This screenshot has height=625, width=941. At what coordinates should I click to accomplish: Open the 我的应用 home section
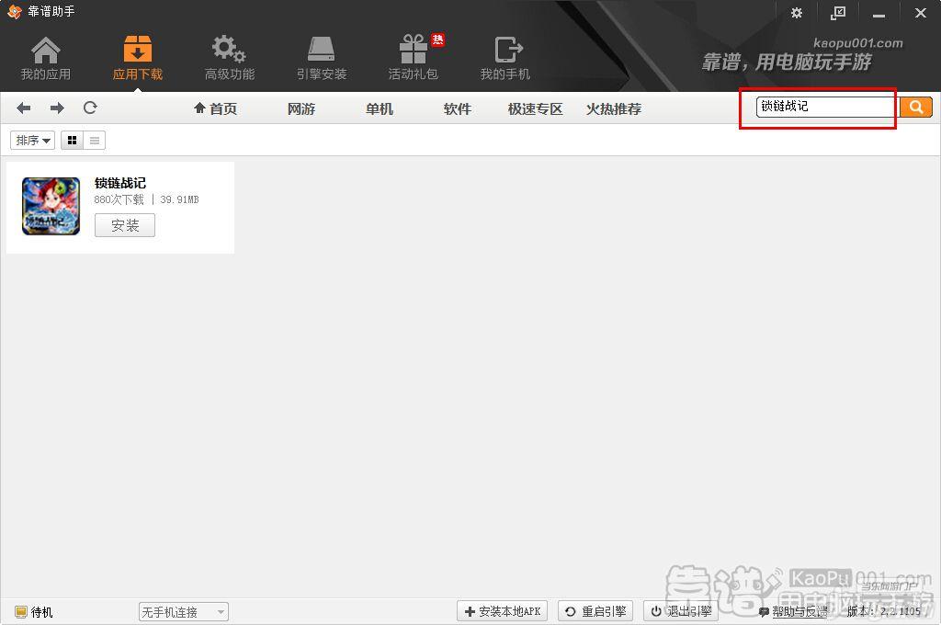[x=46, y=59]
